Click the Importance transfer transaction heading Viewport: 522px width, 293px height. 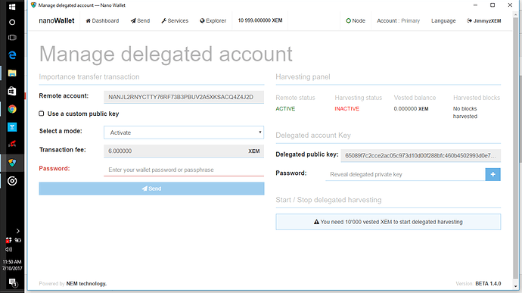[89, 76]
